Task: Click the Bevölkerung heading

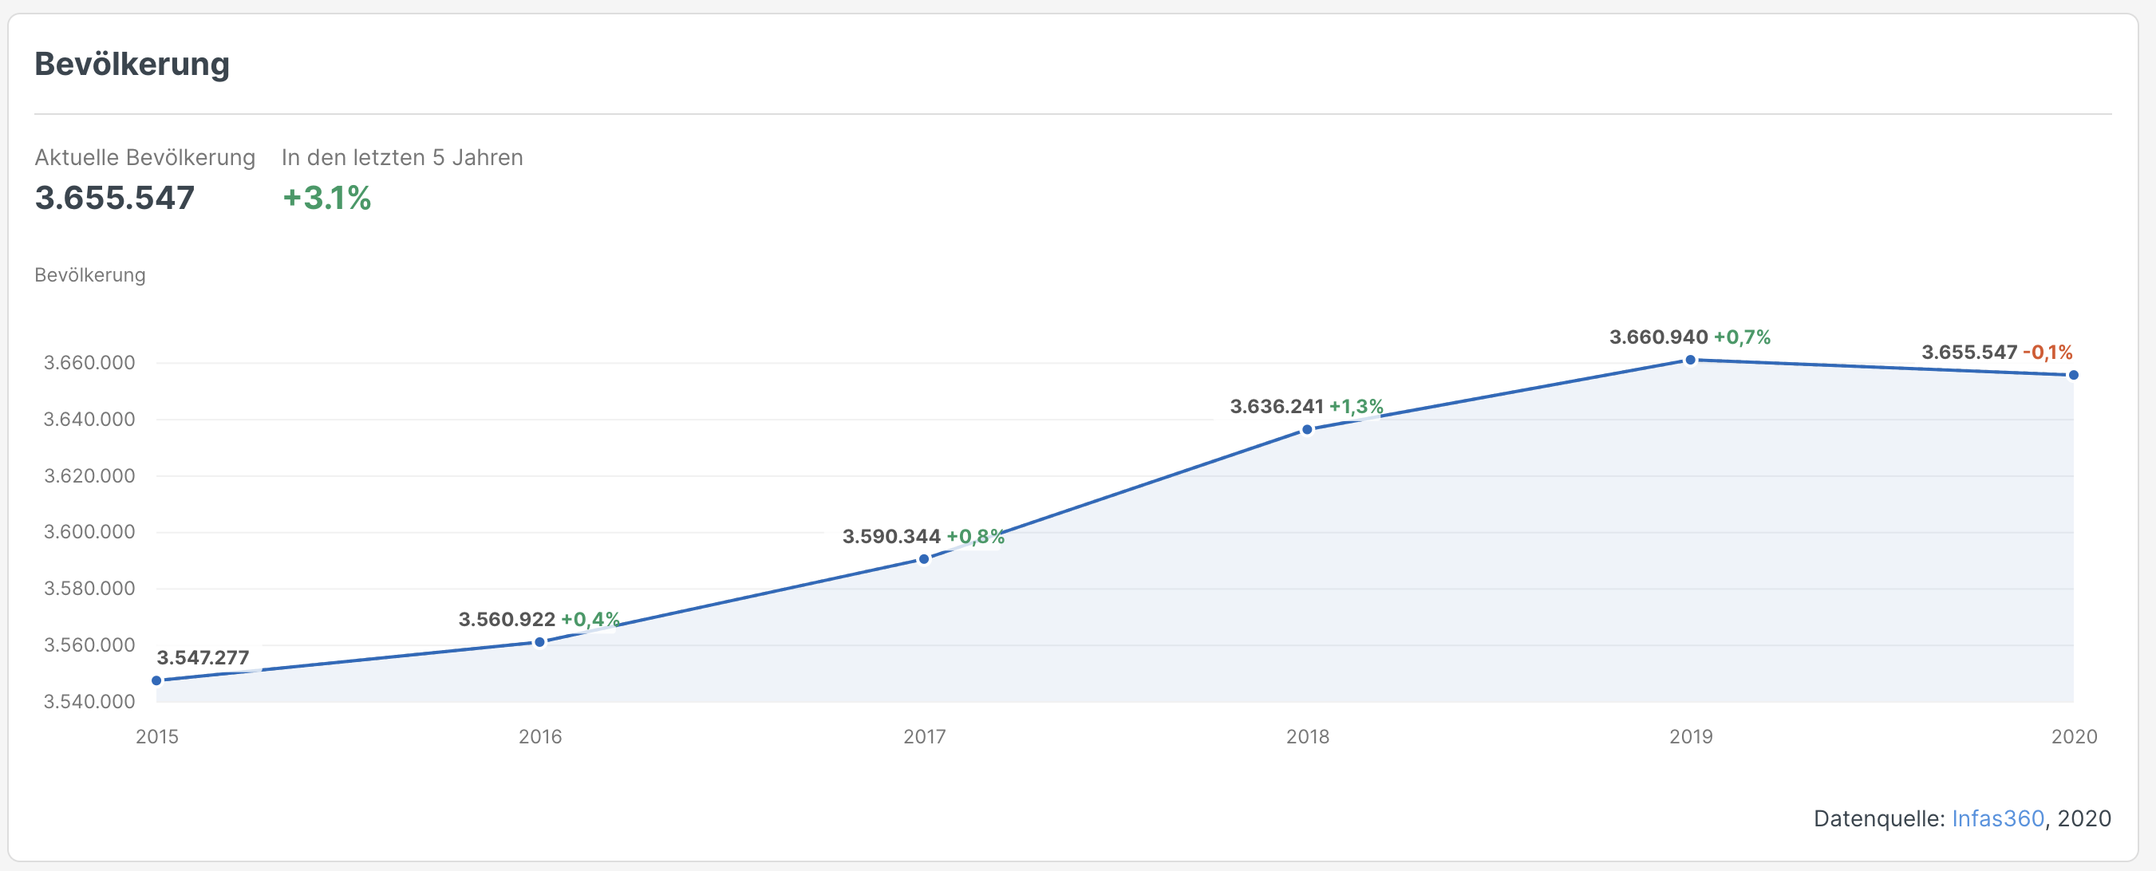Action: pos(132,65)
